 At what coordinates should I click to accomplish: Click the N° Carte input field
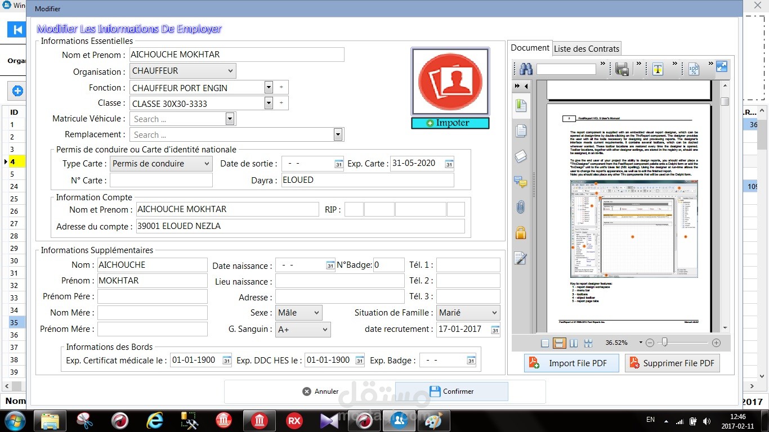tap(161, 180)
